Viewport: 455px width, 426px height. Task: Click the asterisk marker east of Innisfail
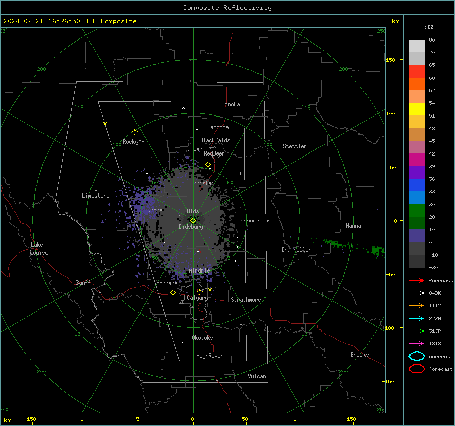(x=240, y=174)
